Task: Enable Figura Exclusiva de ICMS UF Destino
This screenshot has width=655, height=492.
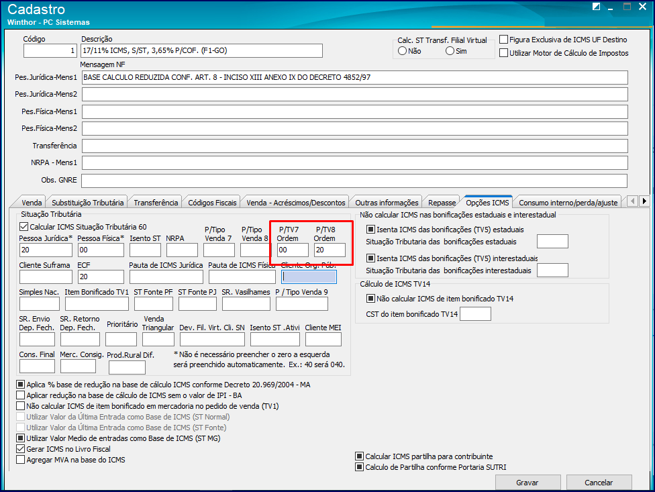Action: pos(503,40)
